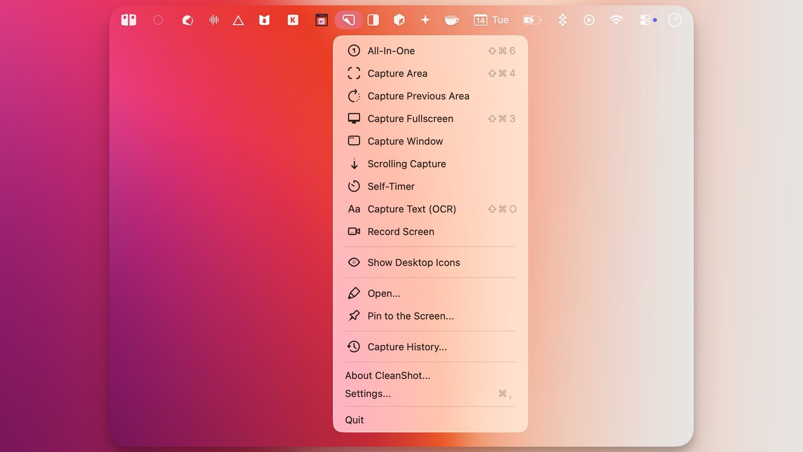
Task: Open Control Center from menu bar
Action: pos(645,20)
